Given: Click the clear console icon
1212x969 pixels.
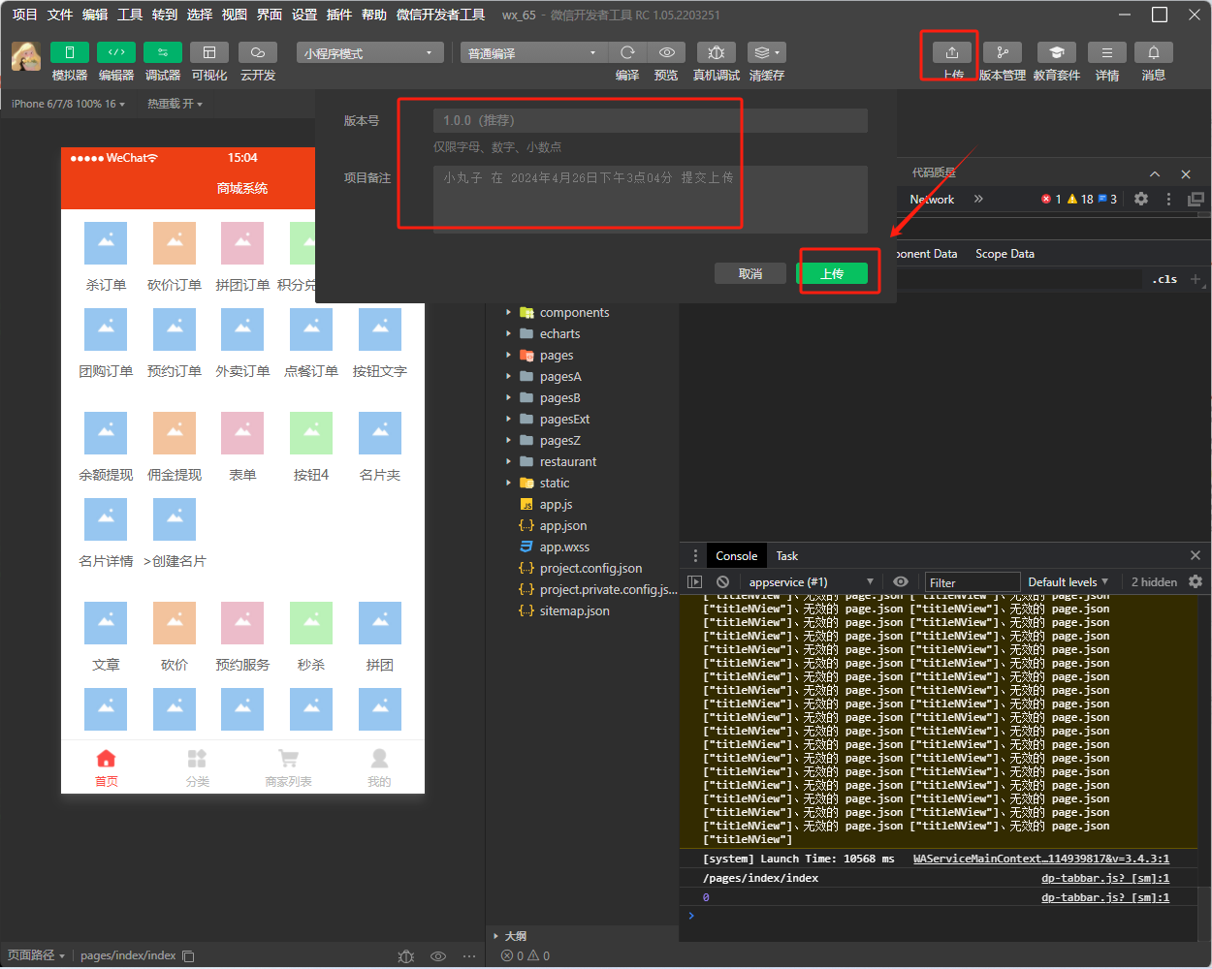Looking at the screenshot, I should pyautogui.click(x=722, y=581).
